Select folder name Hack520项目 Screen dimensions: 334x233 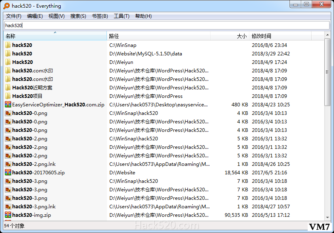point(27,96)
